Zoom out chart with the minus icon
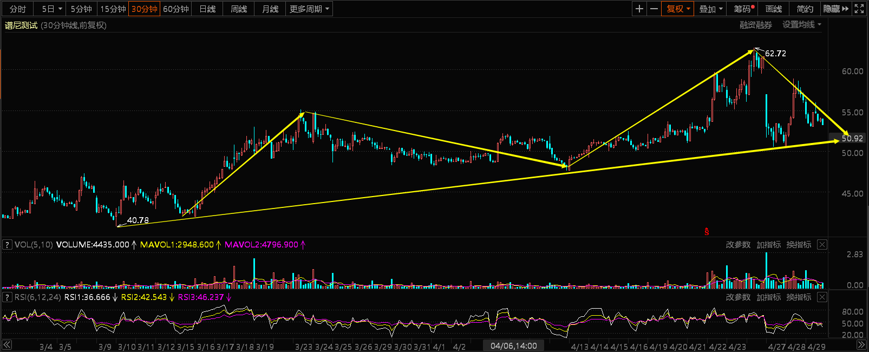 coord(654,9)
